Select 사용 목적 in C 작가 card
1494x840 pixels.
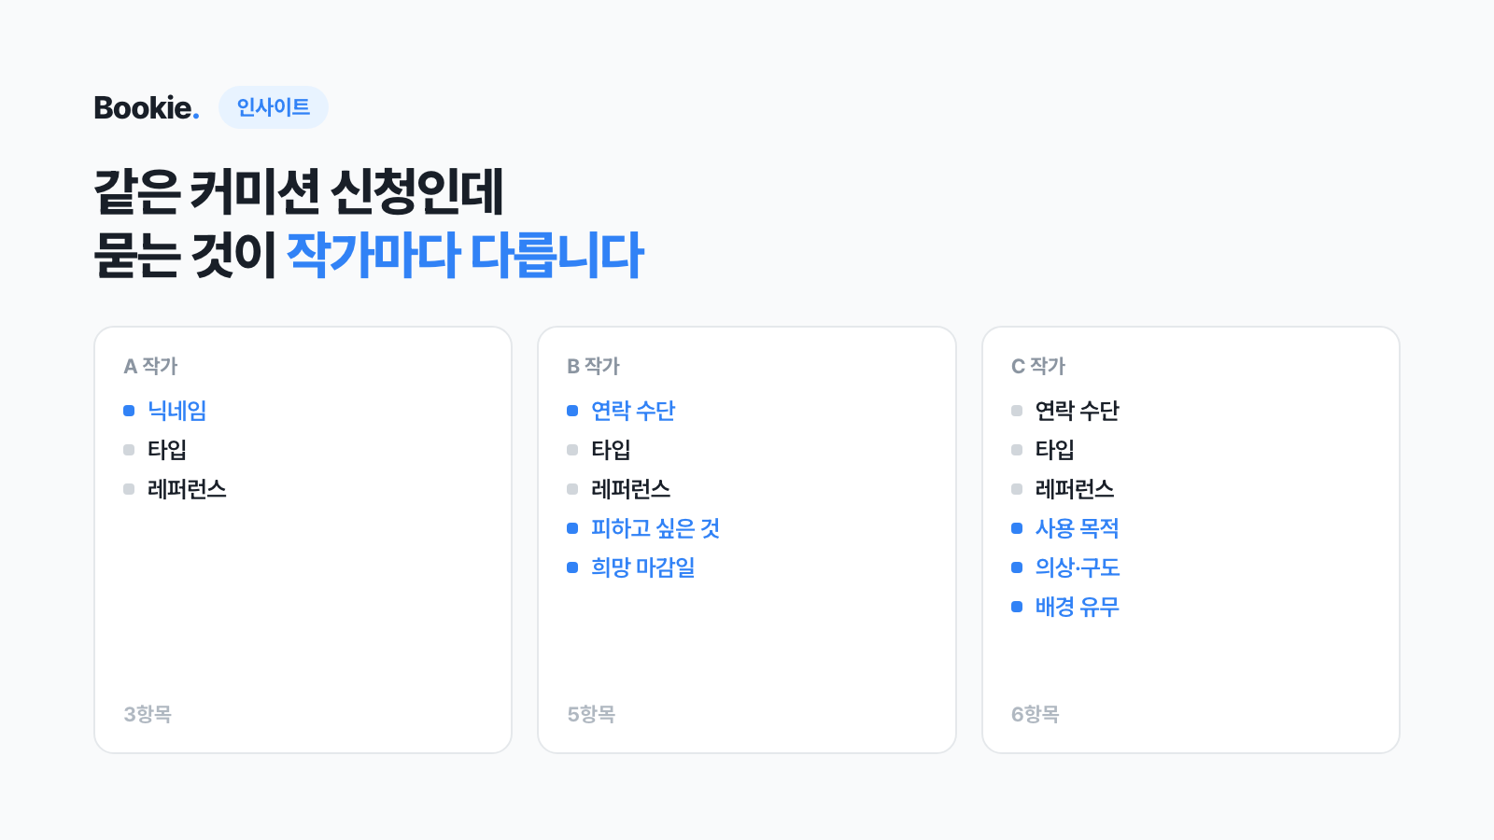coord(1078,528)
